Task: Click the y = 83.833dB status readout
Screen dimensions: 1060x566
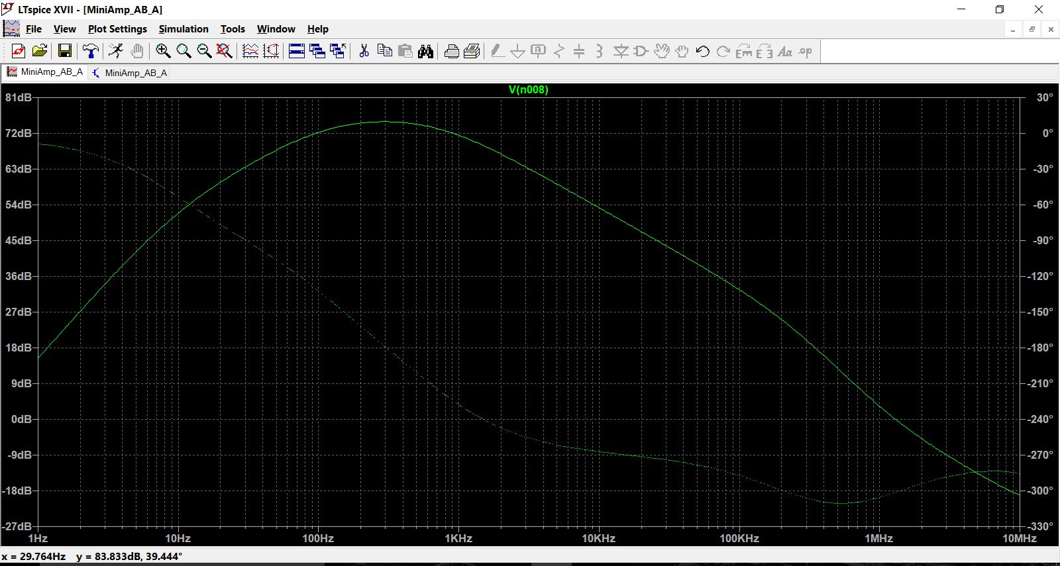Action: pos(129,557)
